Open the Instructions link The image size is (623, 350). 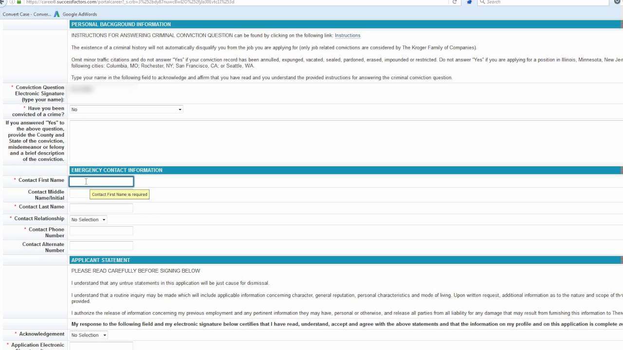(x=348, y=35)
